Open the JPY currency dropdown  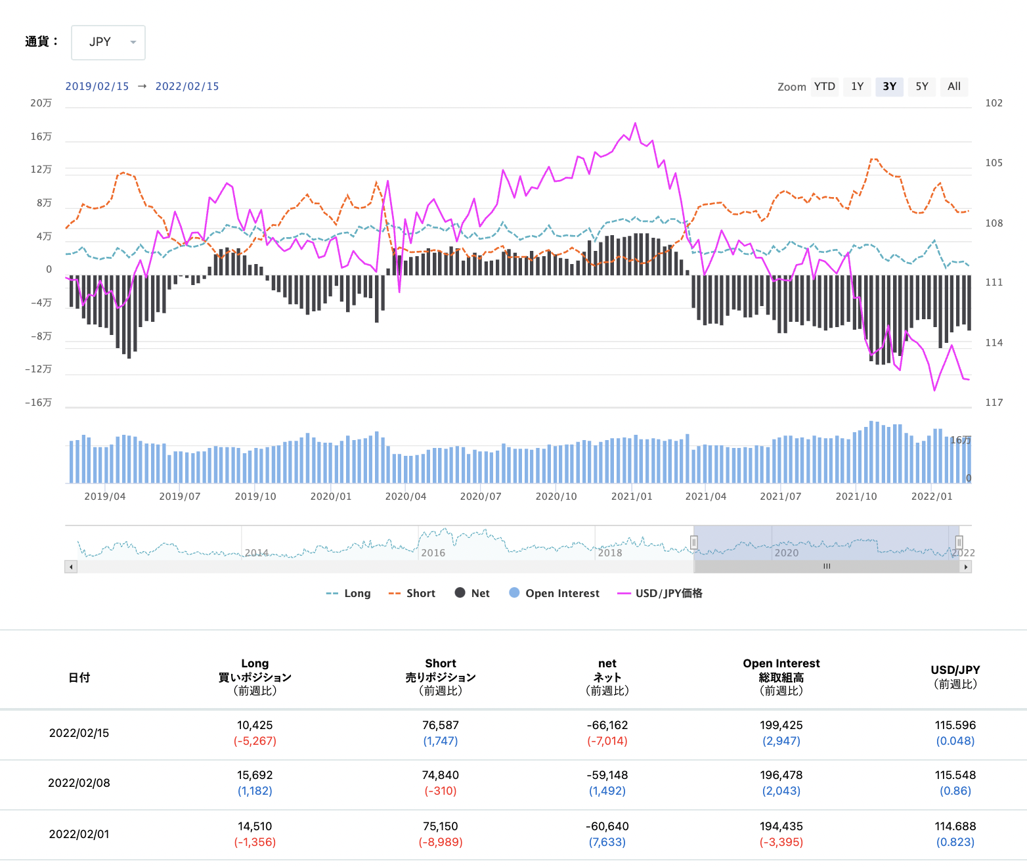(x=108, y=43)
